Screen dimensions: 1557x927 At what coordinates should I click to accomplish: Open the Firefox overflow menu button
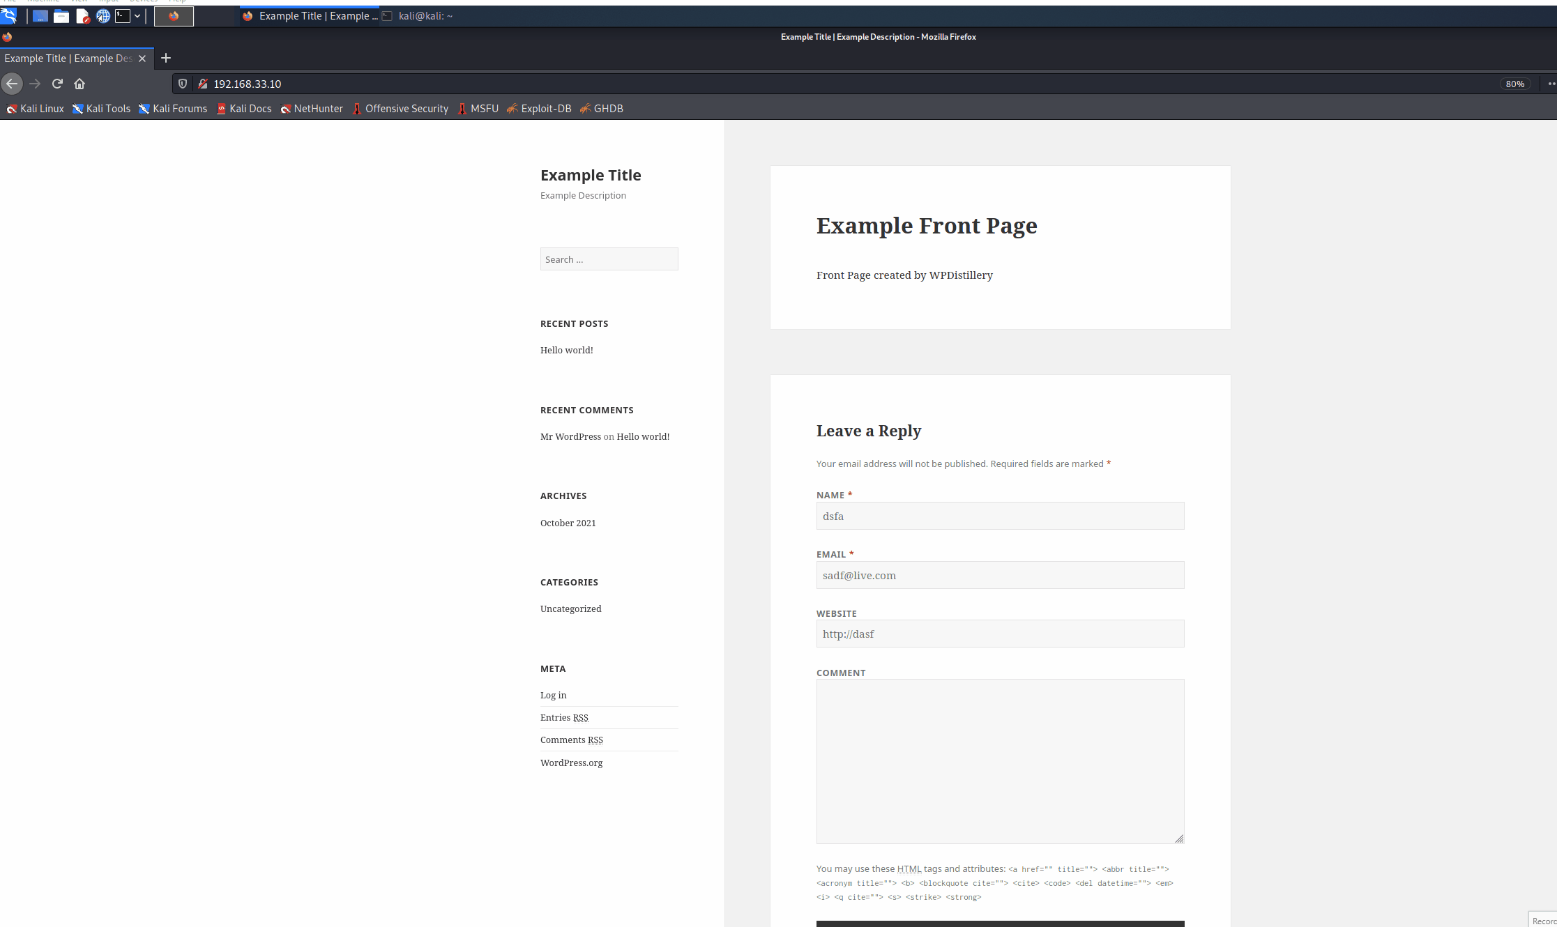click(x=1551, y=84)
